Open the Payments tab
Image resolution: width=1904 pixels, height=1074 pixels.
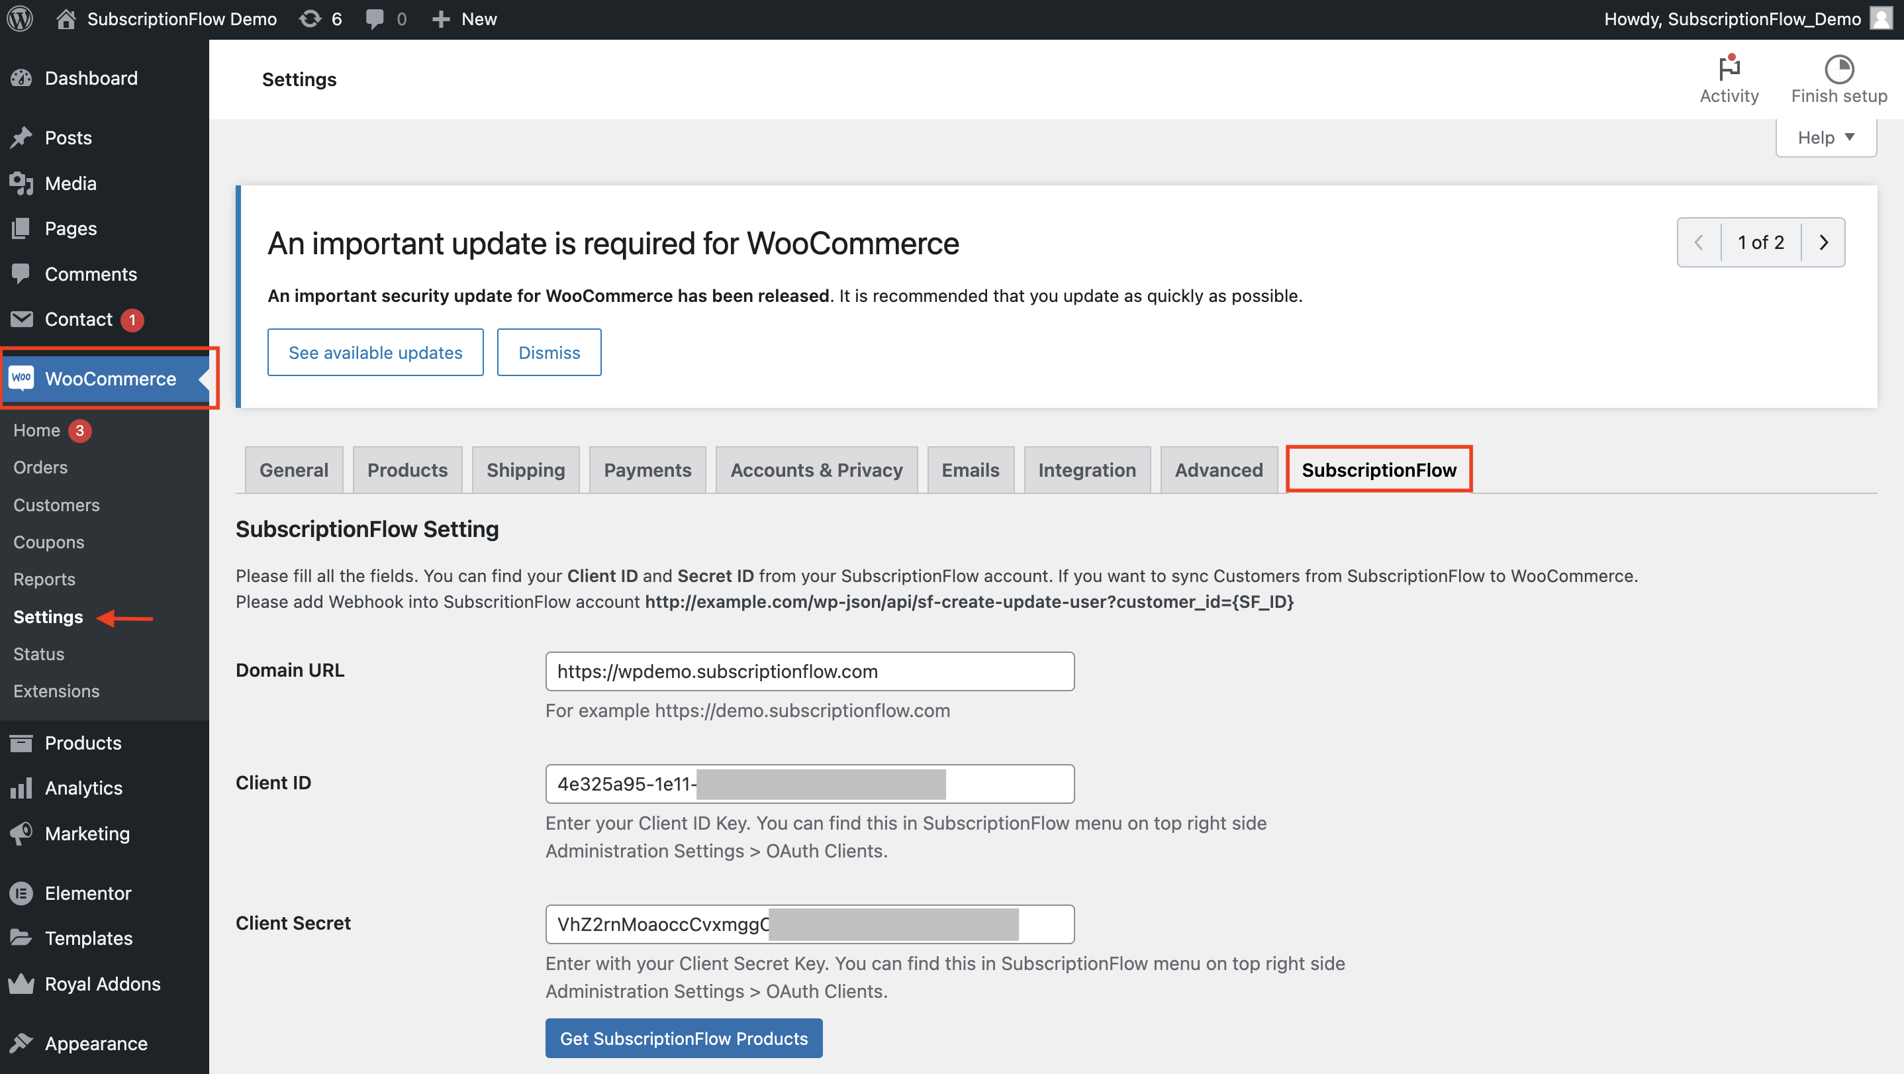pyautogui.click(x=647, y=470)
